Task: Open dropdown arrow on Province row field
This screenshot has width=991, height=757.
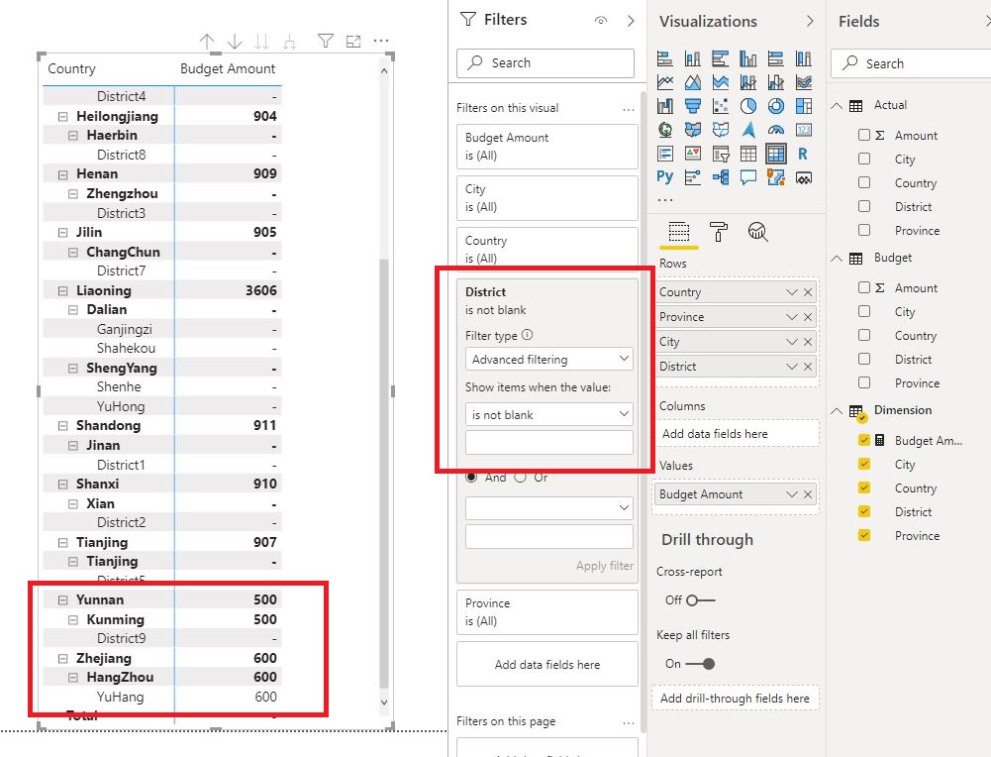Action: pyautogui.click(x=791, y=317)
